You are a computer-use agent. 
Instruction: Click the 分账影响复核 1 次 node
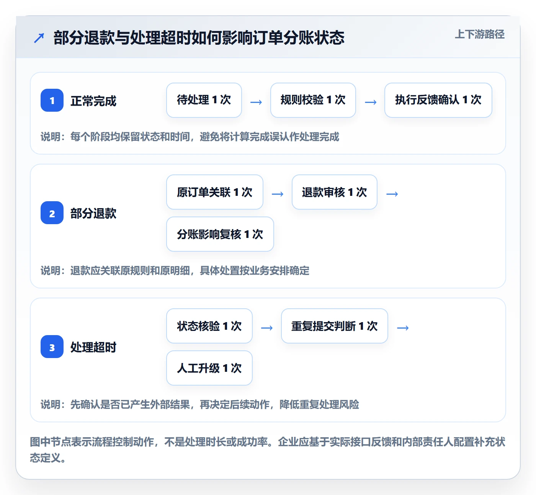[220, 234]
